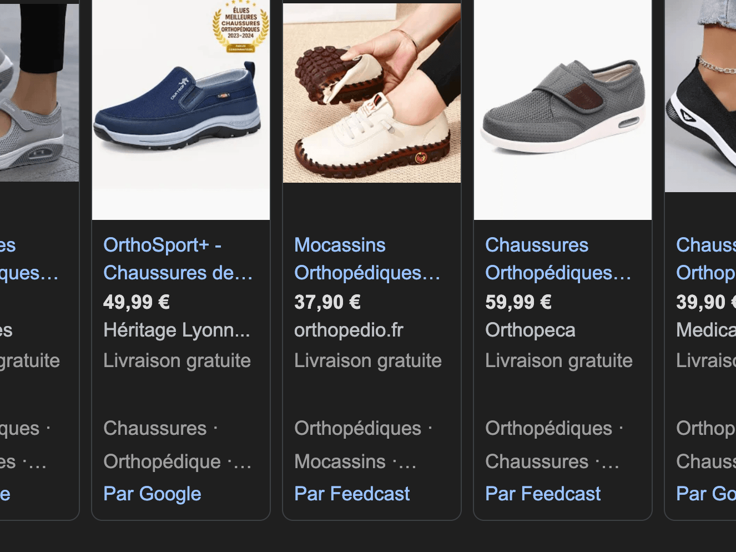Click the 59,99 € price
This screenshot has height=552, width=736.
pyautogui.click(x=518, y=302)
